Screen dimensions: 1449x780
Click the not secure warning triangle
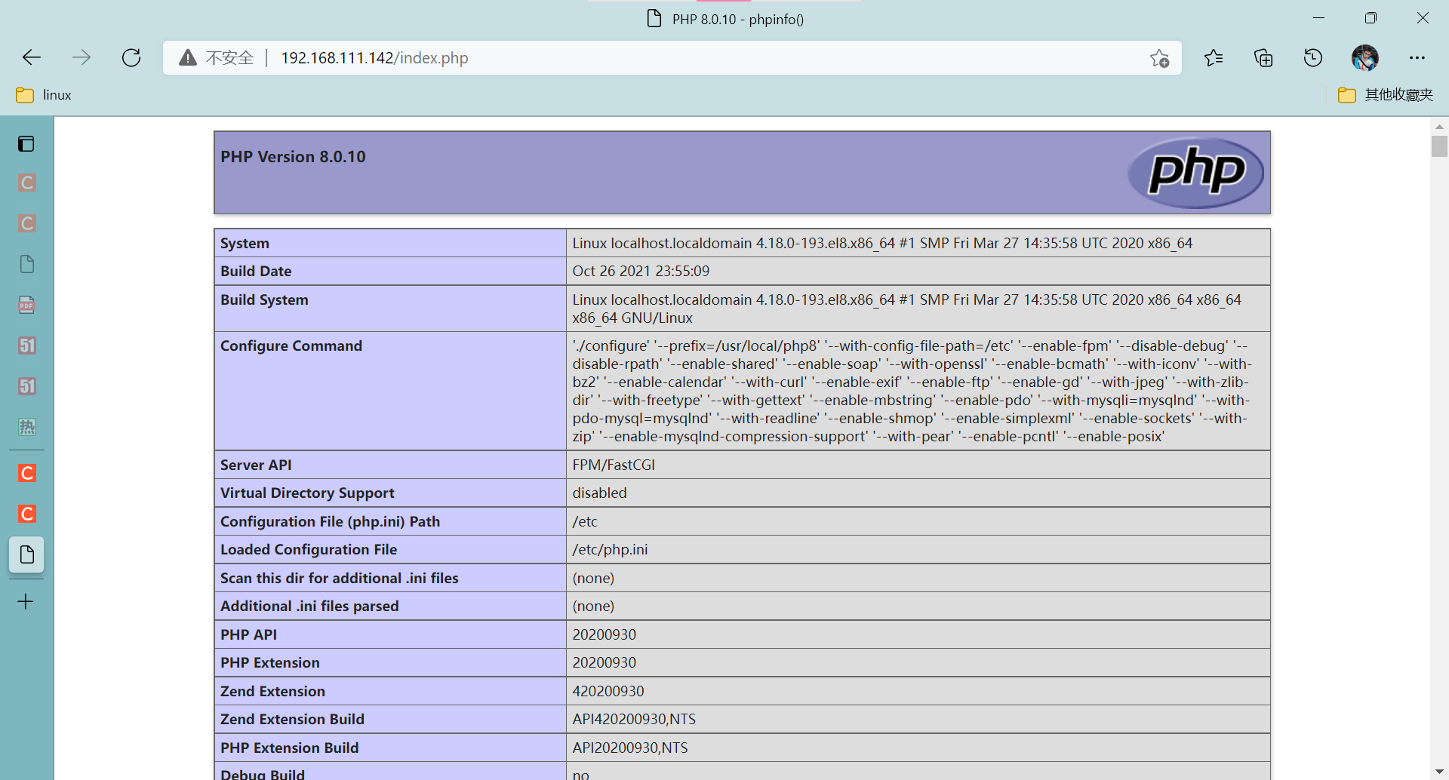tap(188, 57)
